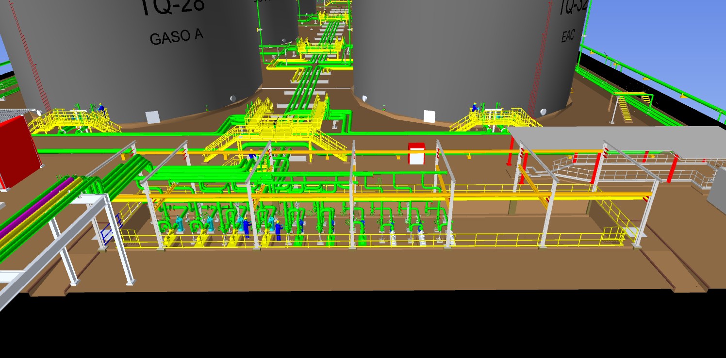
Task: Select the EAC text on right tank
Action: (x=568, y=36)
